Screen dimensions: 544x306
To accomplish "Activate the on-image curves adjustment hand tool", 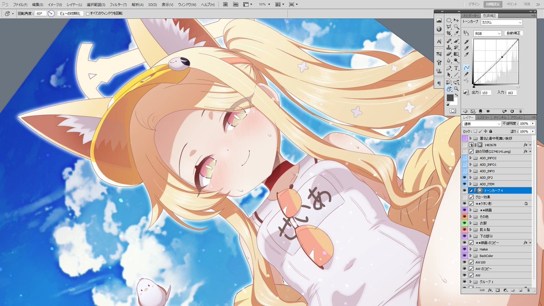I will click(x=466, y=33).
